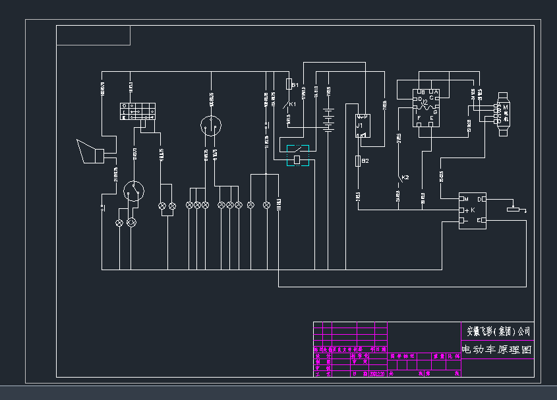Click the B1 fuse symbol
The image size is (557, 400).
[x=288, y=84]
